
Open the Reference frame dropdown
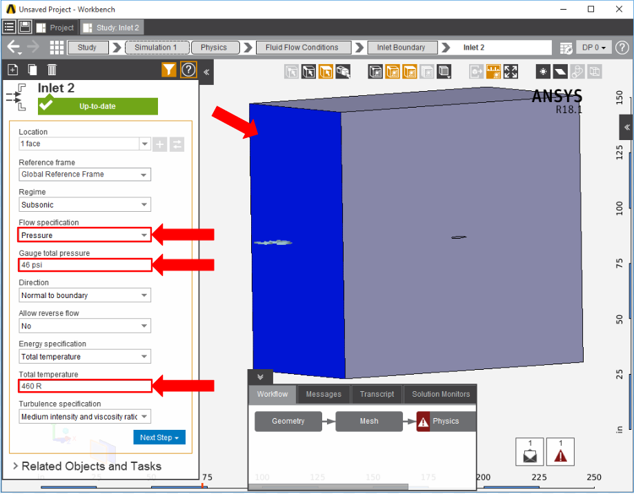pyautogui.click(x=84, y=175)
